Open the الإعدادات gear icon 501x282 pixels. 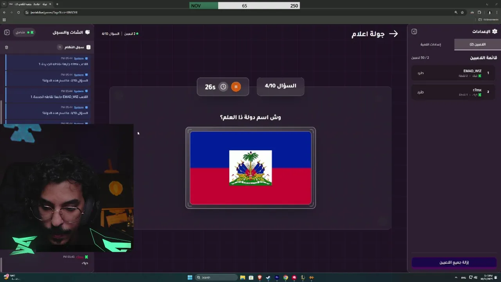click(495, 31)
